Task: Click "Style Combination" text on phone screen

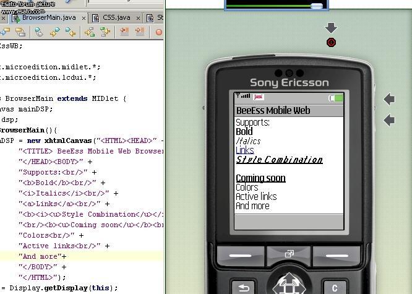Action: (280, 160)
